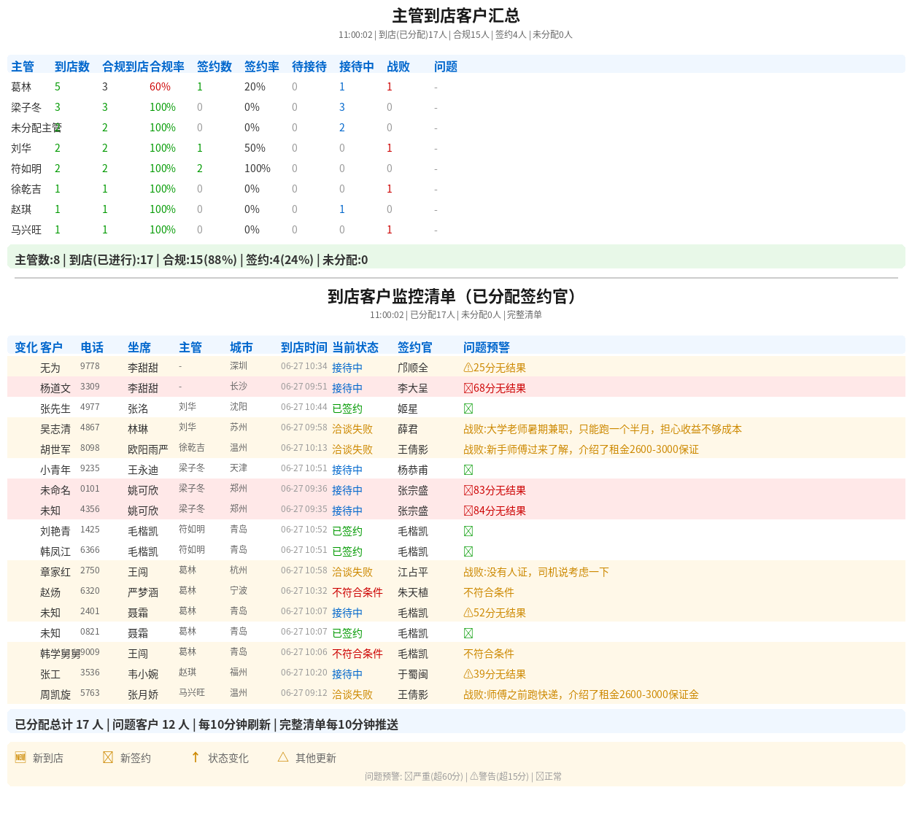Click the 待接待 column header
The height and width of the screenshot is (817, 912).
coord(309,66)
